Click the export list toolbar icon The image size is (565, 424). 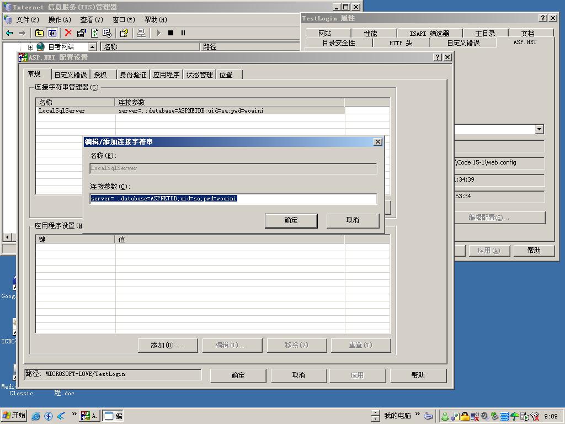click(108, 32)
